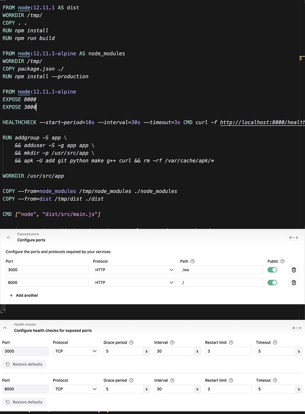
Task: Click Add another to create a port entry
Action: tap(23, 295)
